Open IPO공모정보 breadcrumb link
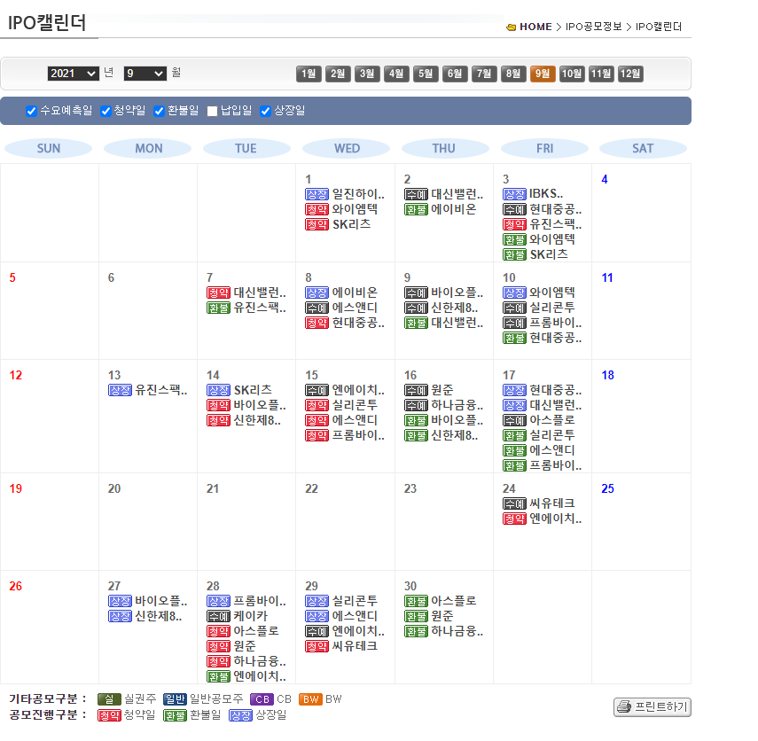 tap(594, 27)
